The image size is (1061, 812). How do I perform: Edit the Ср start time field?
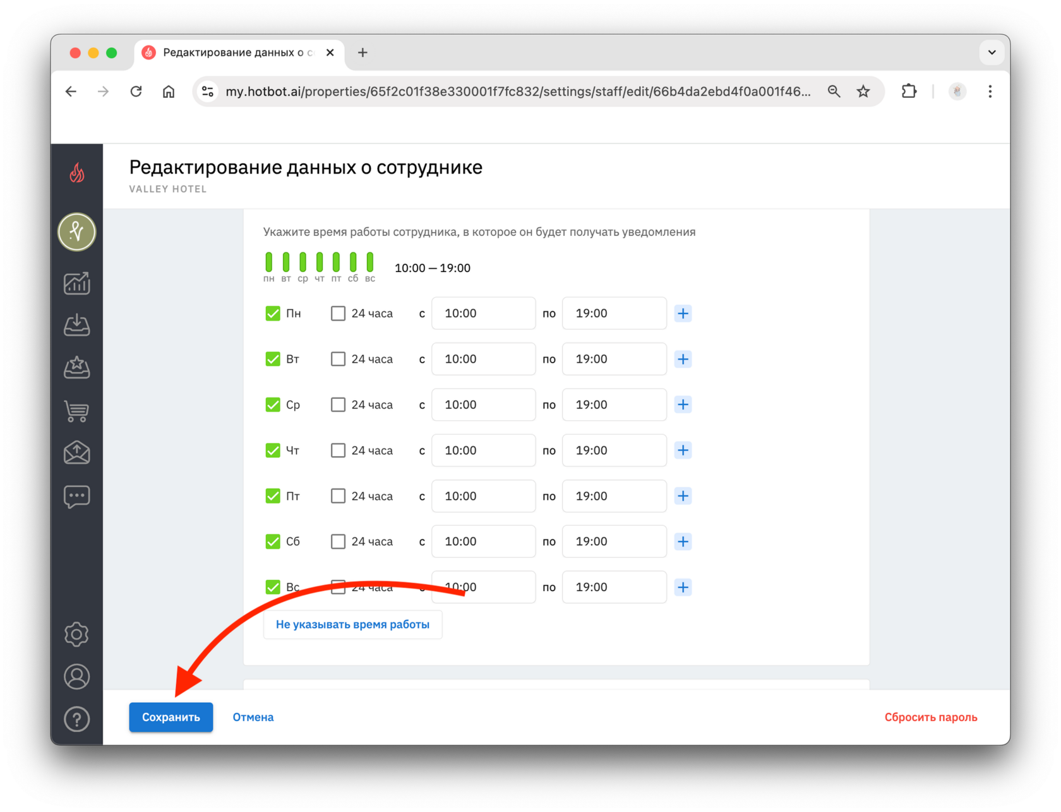click(x=484, y=404)
